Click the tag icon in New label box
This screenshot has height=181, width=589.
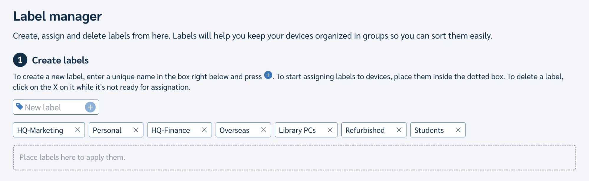pyautogui.click(x=19, y=106)
